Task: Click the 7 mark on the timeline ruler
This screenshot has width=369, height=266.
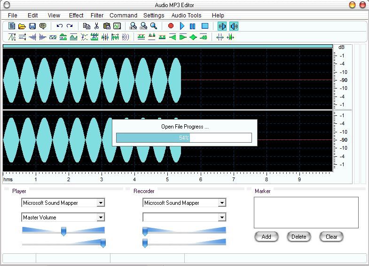Action: [x=234, y=179]
